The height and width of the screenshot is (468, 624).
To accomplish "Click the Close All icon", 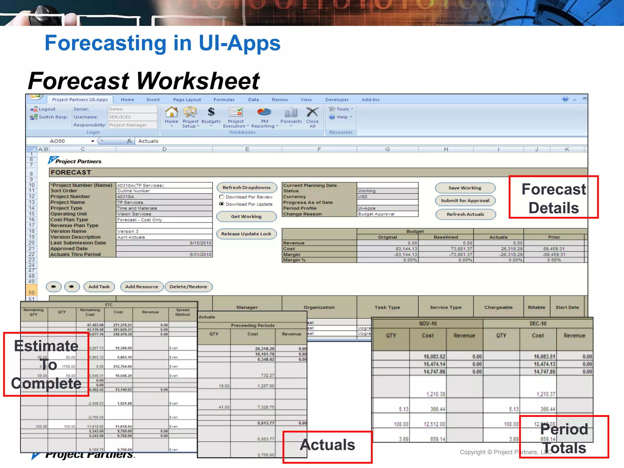I will pyautogui.click(x=312, y=112).
